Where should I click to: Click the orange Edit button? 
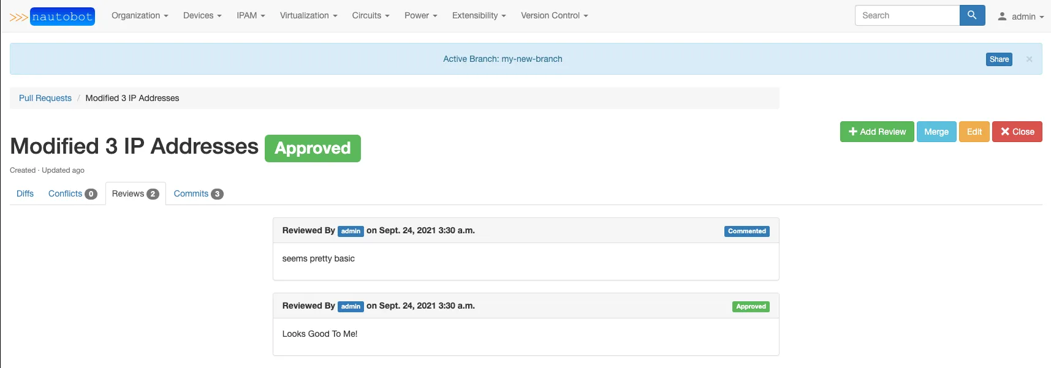point(974,132)
